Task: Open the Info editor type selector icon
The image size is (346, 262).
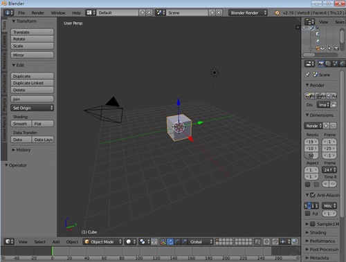Action: point(8,12)
